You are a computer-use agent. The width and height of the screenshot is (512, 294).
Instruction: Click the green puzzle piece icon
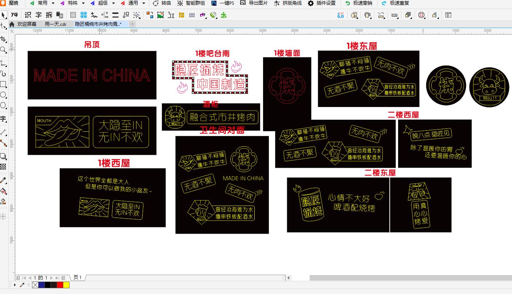click(224, 15)
